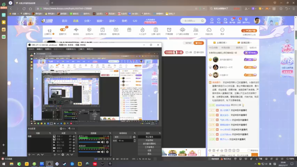Toggle the 屏蔽特效 checkbox under chat
This screenshot has width=297, height=167.
pos(249,151)
